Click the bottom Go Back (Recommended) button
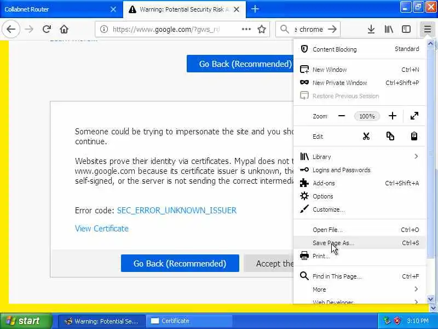The height and width of the screenshot is (329, 438). click(180, 263)
